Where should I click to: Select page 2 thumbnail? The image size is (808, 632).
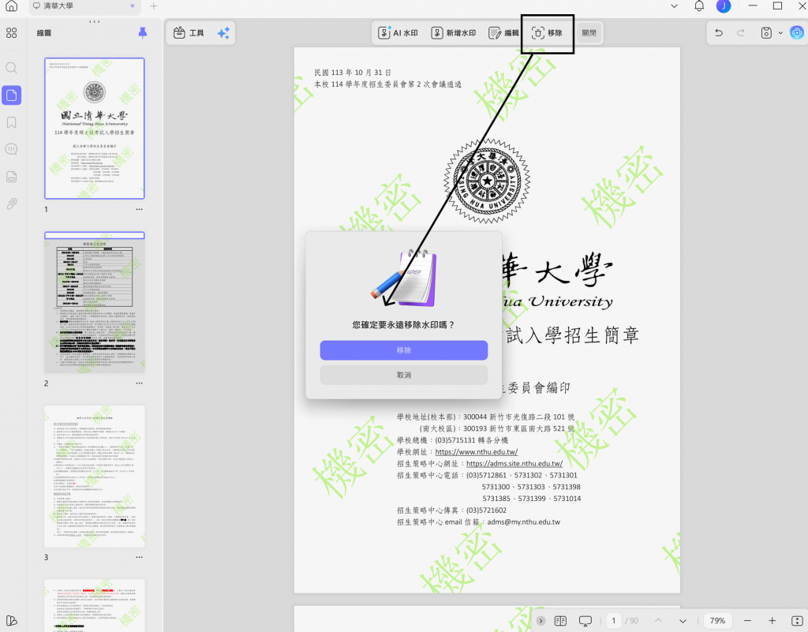point(95,302)
